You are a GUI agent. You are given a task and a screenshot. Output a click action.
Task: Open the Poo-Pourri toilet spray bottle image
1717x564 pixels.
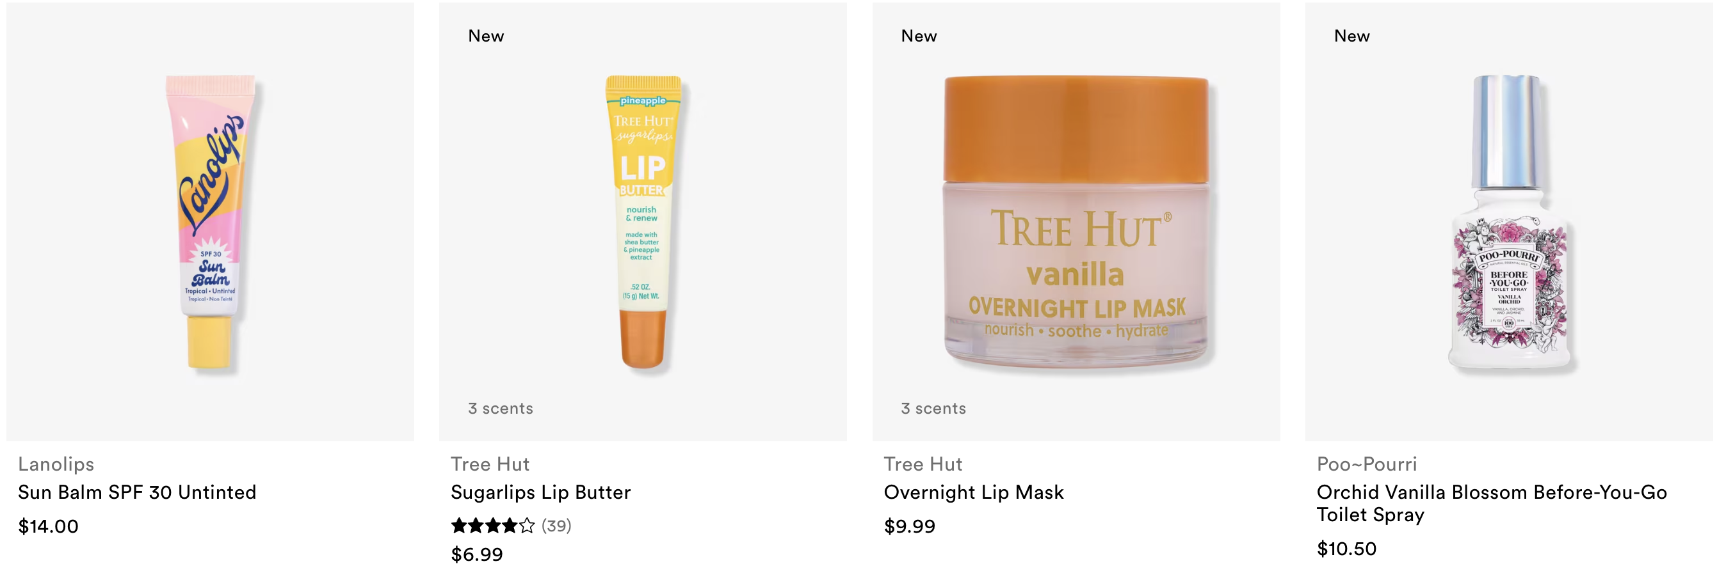(x=1509, y=222)
